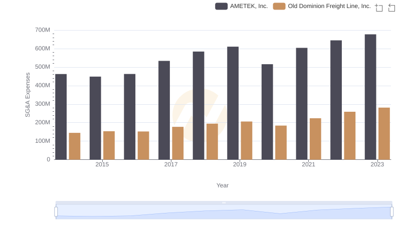Click the 300M y-axis label

[43, 104]
